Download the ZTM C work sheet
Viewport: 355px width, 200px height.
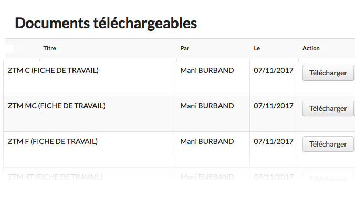[328, 73]
